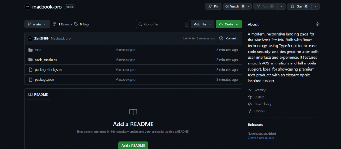
Task: Open the green Code dropdown
Action: [x=229, y=24]
